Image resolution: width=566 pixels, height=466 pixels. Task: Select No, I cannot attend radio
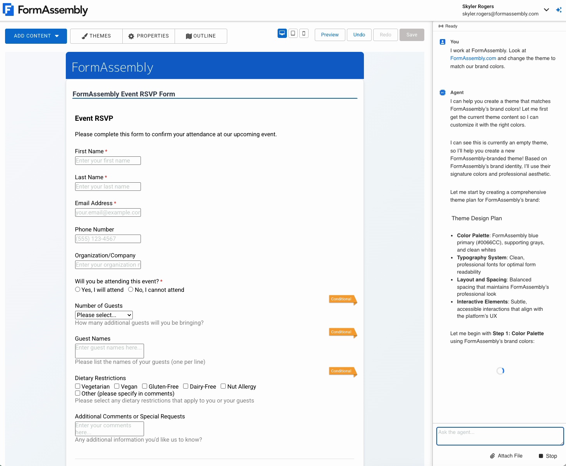(130, 290)
